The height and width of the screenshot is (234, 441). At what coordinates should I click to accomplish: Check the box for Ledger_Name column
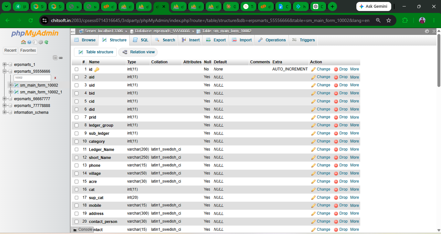77,149
